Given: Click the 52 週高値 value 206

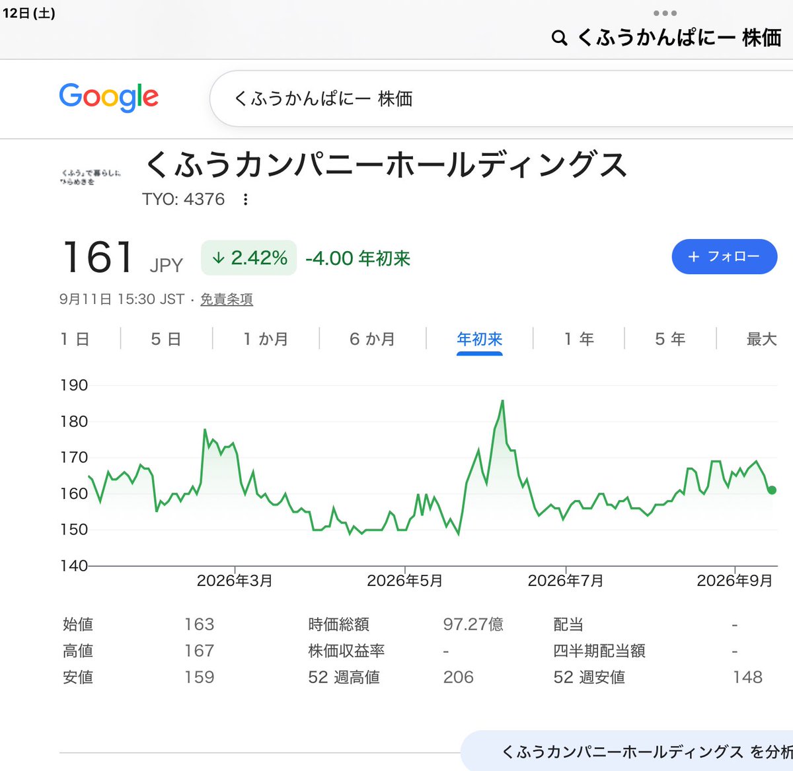Looking at the screenshot, I should (458, 677).
